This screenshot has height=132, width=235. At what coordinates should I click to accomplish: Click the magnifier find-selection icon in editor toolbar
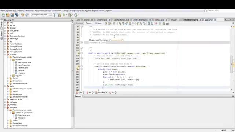120,23
